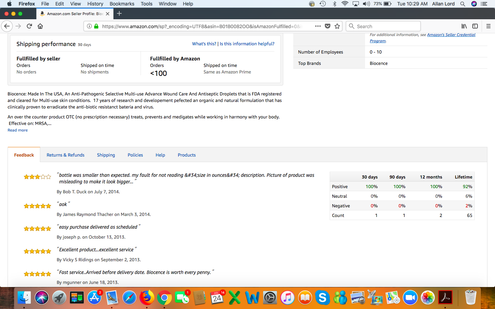Close the Amazon Seller Profile tab
Viewport: 495px width, 309px height.
(x=108, y=14)
